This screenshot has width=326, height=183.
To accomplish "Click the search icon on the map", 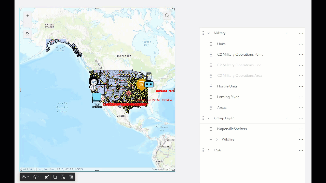I will [167, 16].
